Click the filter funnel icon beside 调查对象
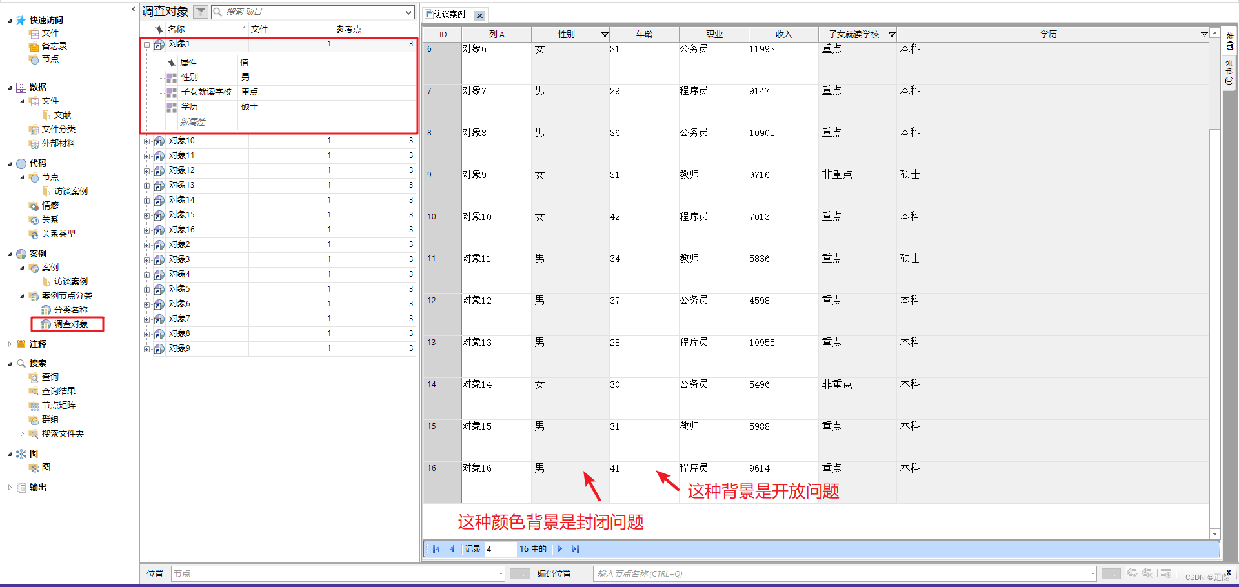 201,12
